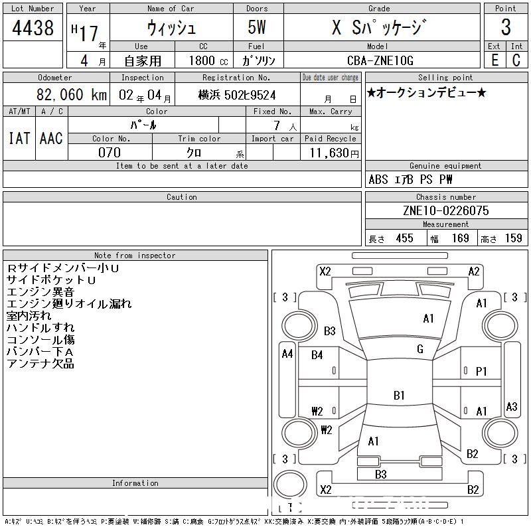Select damage mark A3 on diagram
Viewport: 531px width, 531px height.
click(512, 406)
